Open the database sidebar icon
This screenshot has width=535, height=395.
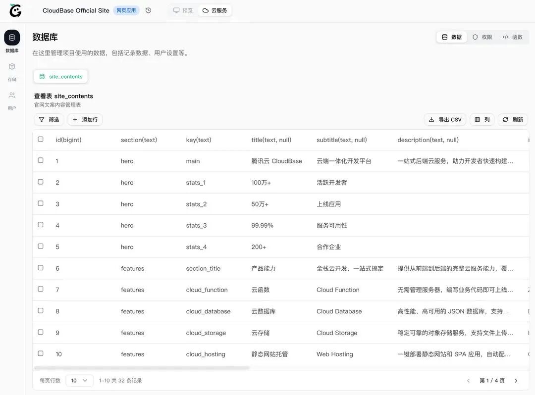(x=12, y=38)
